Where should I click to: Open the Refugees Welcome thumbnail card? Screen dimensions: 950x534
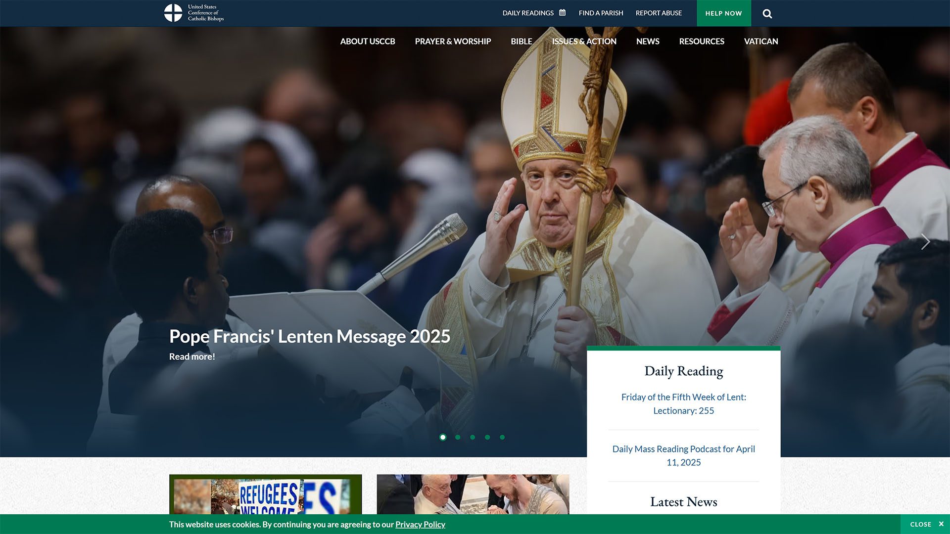(x=265, y=494)
